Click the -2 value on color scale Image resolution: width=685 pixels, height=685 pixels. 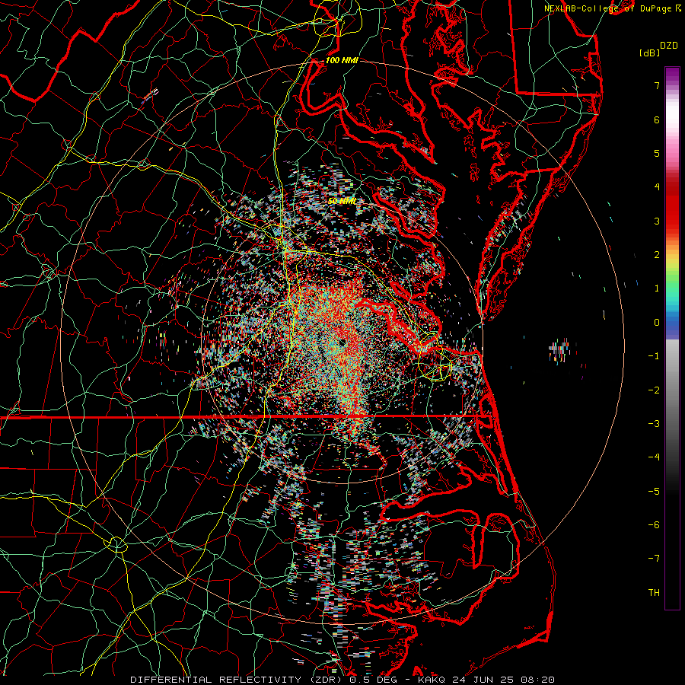click(654, 390)
